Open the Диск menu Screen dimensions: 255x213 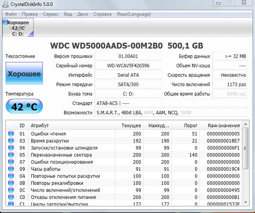click(x=83, y=14)
